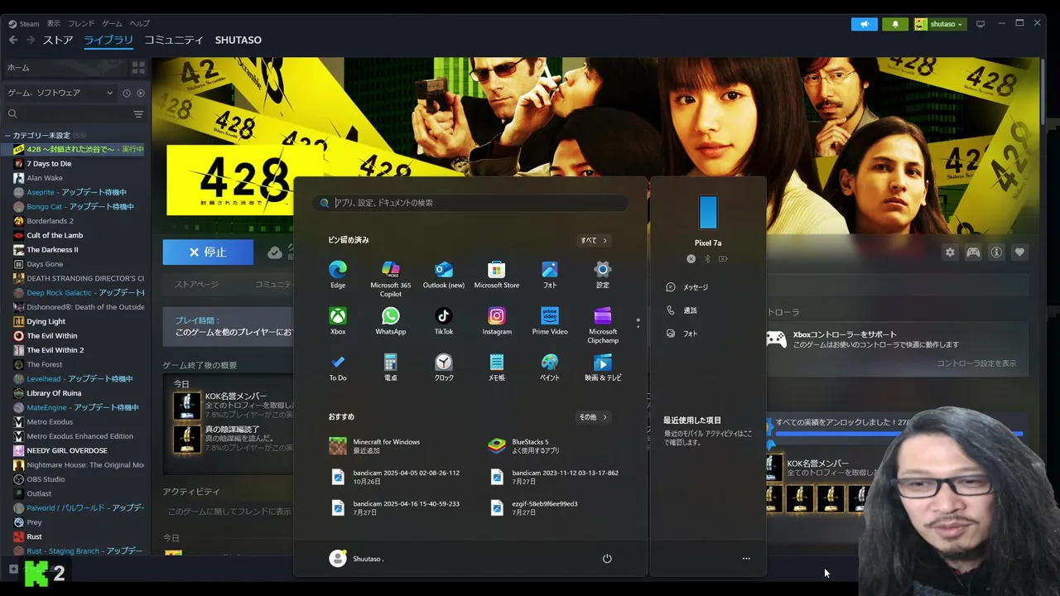Launch the Xbox app from Start menu

point(338,320)
